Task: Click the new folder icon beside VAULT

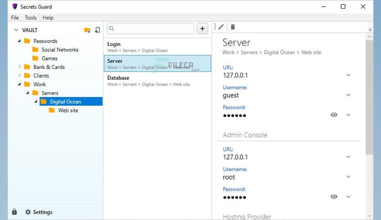Action: 87,30
